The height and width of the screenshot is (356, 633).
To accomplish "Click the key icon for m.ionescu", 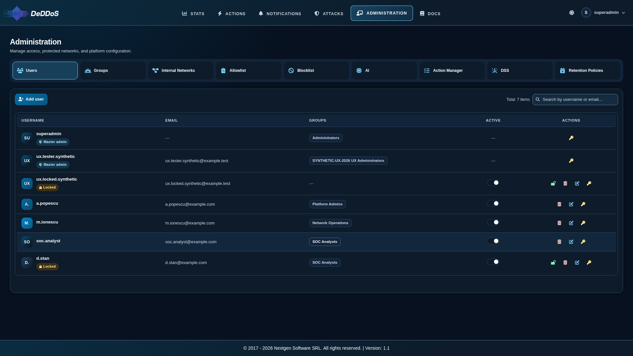I will pos(583,223).
